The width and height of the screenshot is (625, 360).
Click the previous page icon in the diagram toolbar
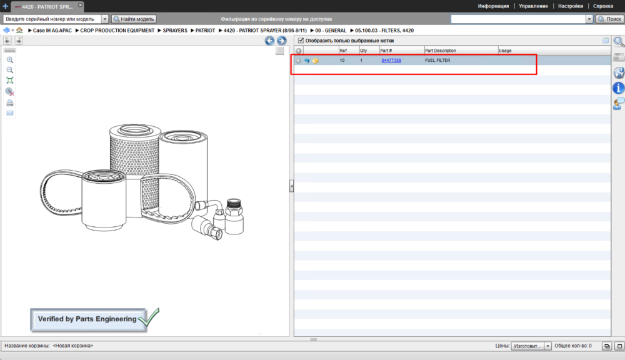tap(7, 40)
